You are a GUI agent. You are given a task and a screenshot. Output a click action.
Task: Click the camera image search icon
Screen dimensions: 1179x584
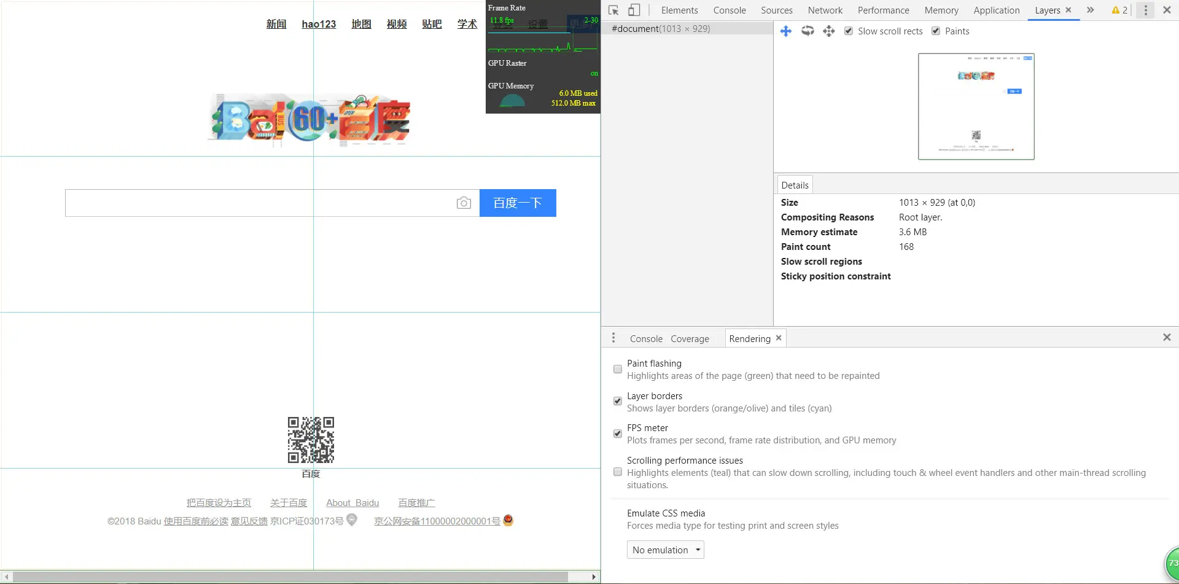pyautogui.click(x=464, y=203)
